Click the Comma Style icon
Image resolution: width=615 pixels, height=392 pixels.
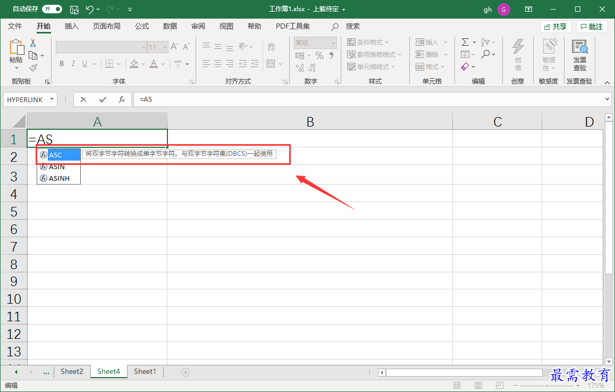pos(332,55)
